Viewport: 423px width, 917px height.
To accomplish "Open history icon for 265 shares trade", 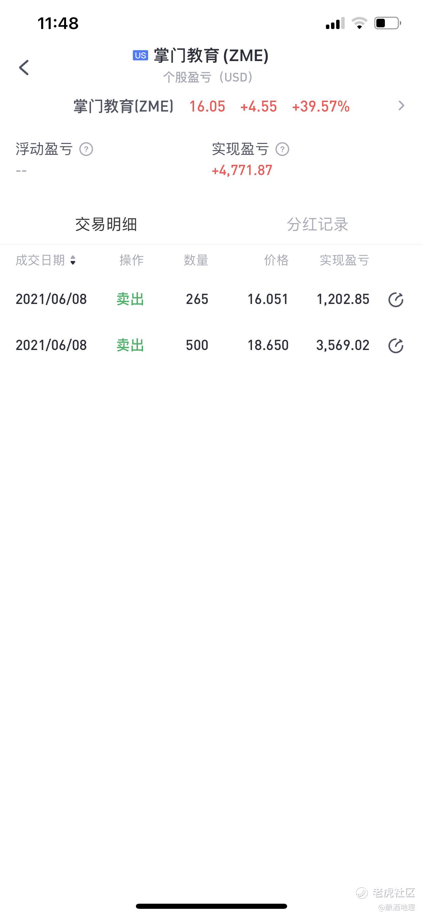I will click(x=396, y=300).
